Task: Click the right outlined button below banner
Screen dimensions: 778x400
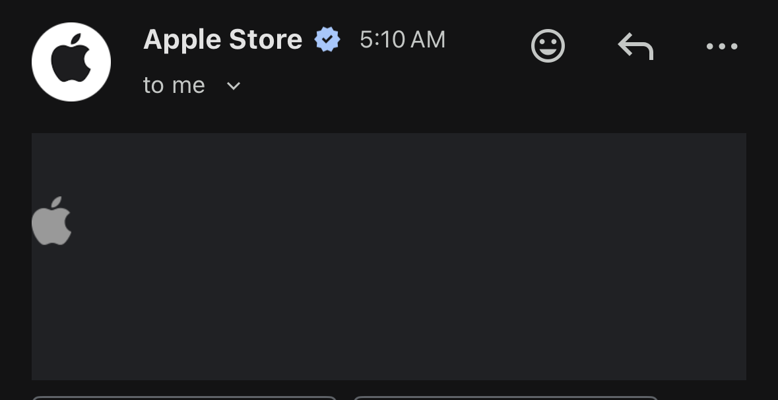Action: (505, 397)
